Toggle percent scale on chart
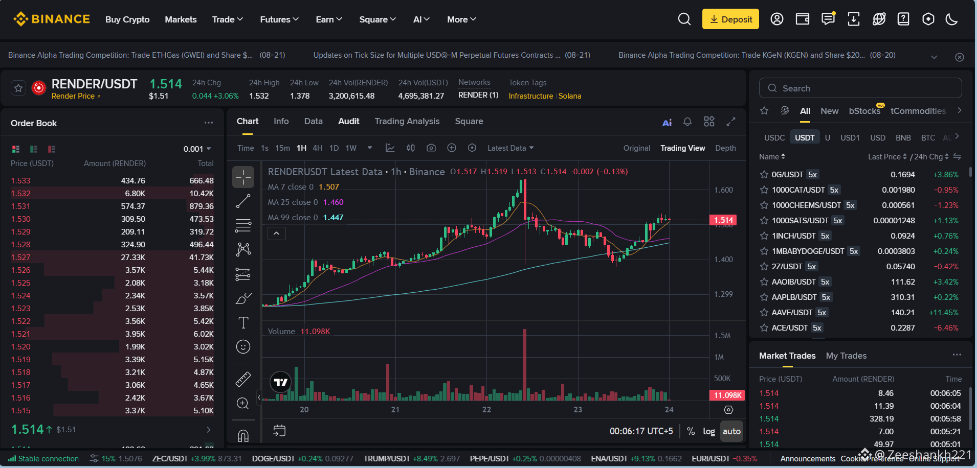The height and width of the screenshot is (468, 977). click(x=691, y=431)
